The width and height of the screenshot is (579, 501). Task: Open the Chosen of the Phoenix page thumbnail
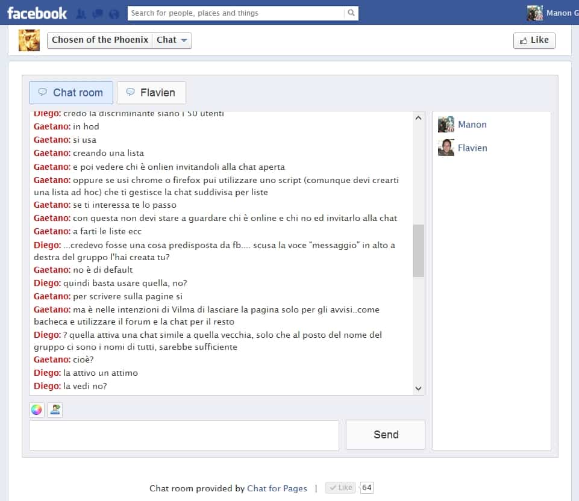29,40
